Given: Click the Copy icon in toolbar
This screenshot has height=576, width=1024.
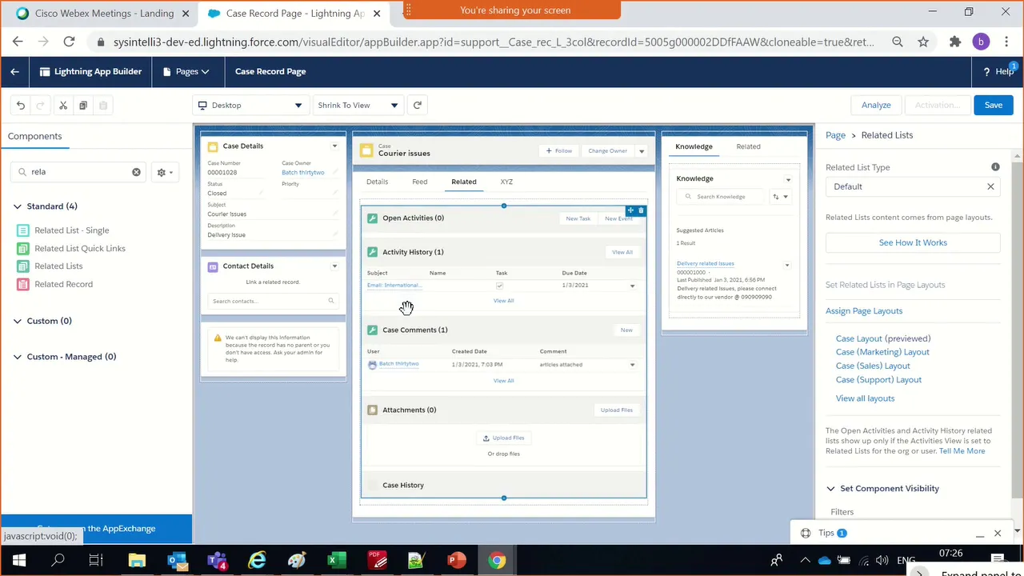Looking at the screenshot, I should [82, 105].
